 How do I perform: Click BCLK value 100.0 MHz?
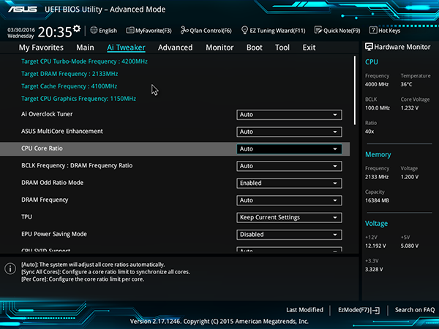[378, 108]
